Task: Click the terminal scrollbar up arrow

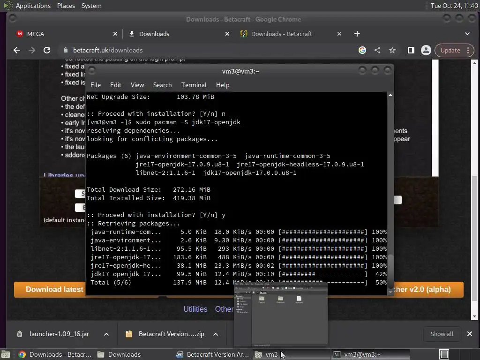Action: (390, 96)
